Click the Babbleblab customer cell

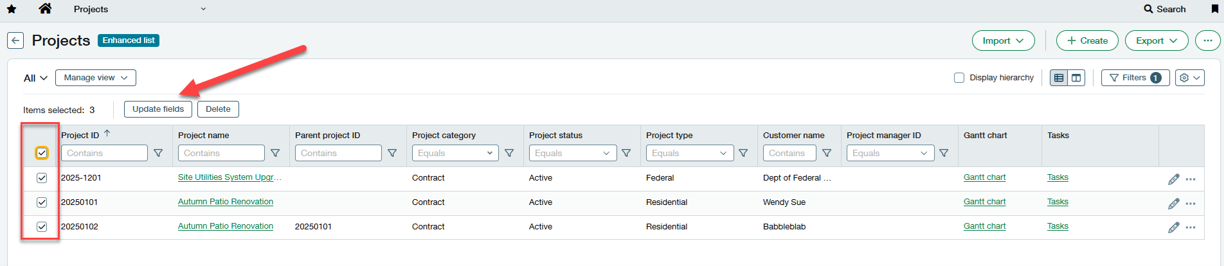pos(784,227)
